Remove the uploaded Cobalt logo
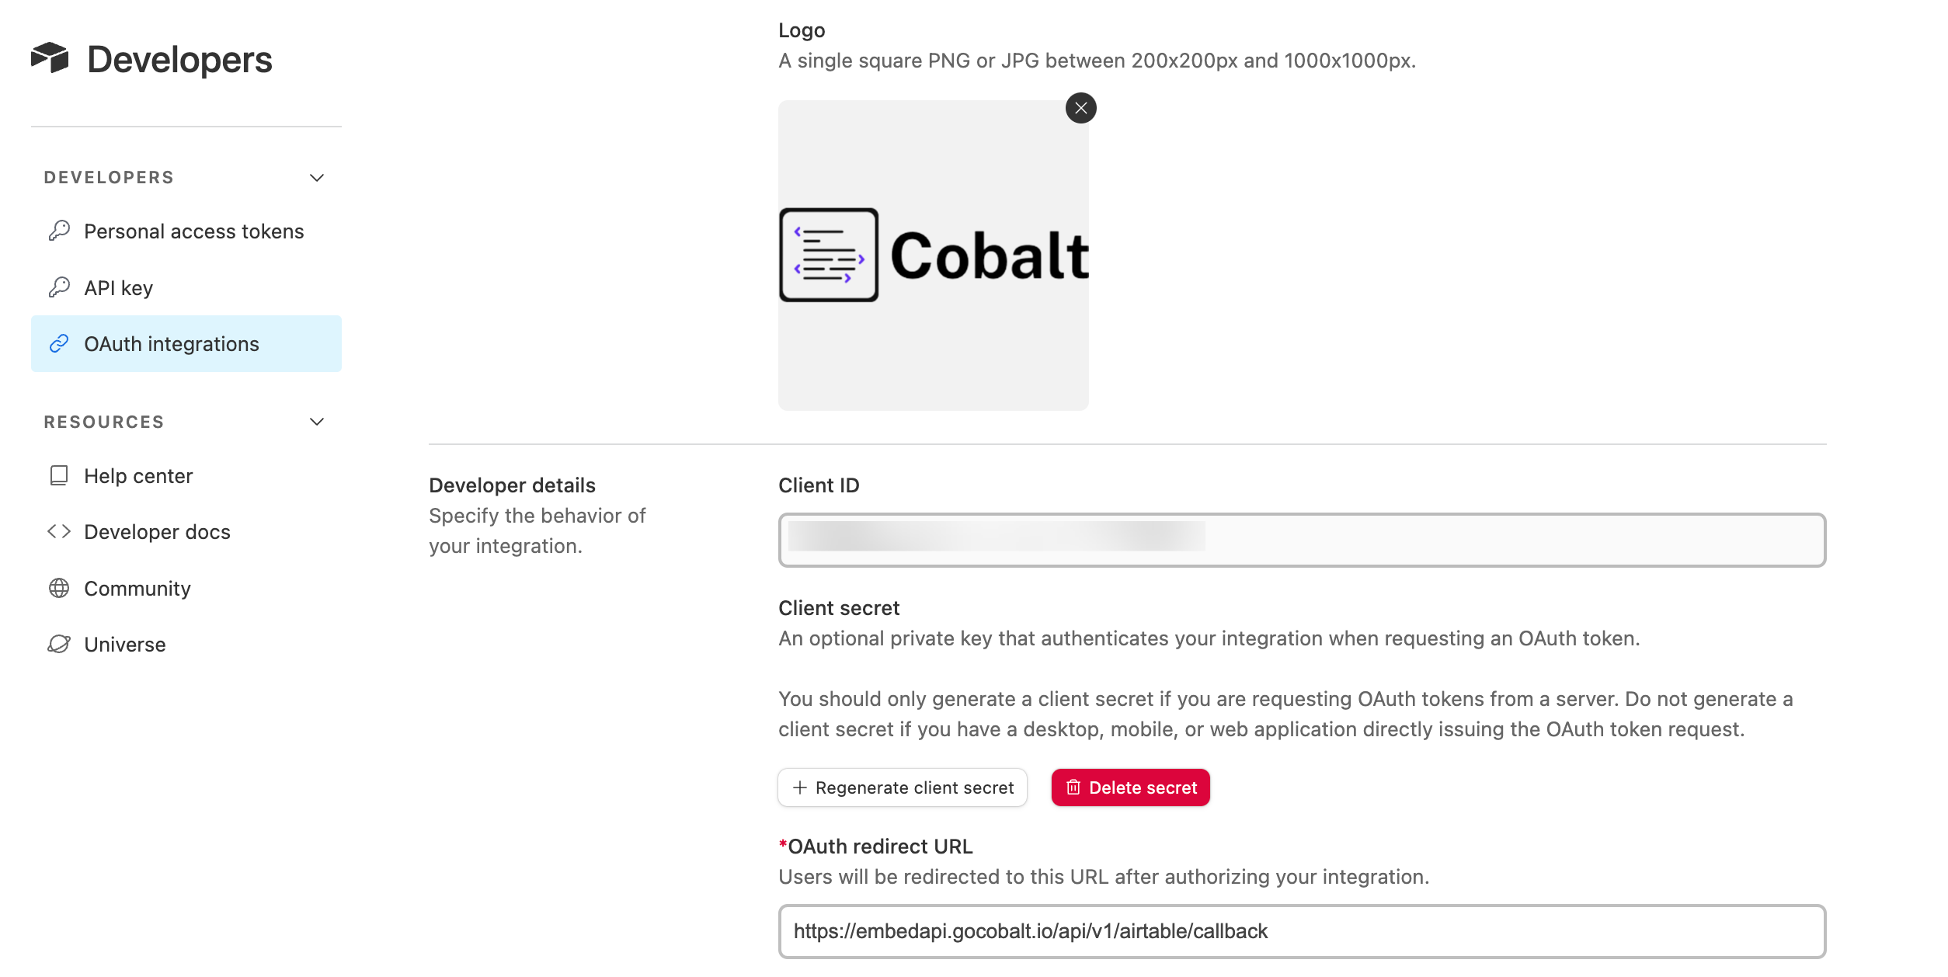 (x=1080, y=108)
